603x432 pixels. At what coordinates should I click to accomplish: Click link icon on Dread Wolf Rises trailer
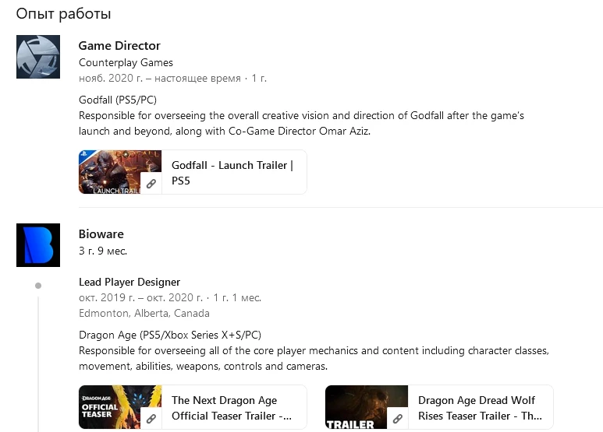[398, 419]
